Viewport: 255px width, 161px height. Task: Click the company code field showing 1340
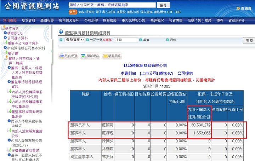click(126, 40)
